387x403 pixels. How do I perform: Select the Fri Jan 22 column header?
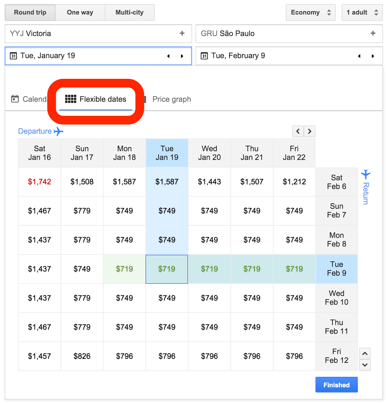[x=294, y=153]
